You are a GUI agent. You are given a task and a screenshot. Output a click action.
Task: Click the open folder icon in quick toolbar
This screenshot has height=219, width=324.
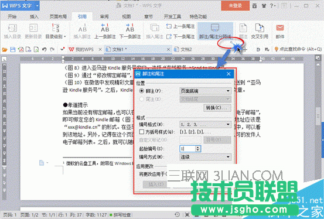pyautogui.click(x=5, y=50)
